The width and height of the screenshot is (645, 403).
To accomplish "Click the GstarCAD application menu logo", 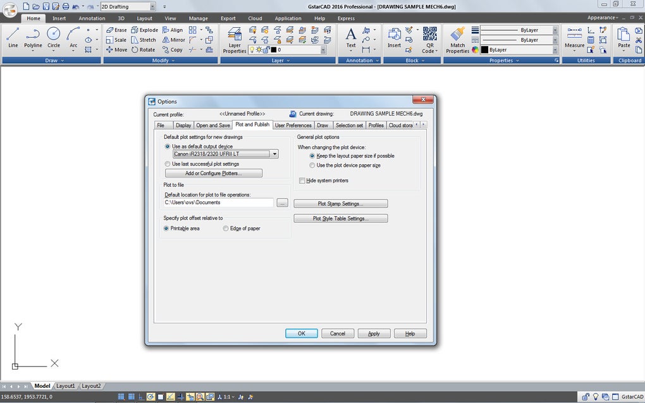I will click(10, 10).
